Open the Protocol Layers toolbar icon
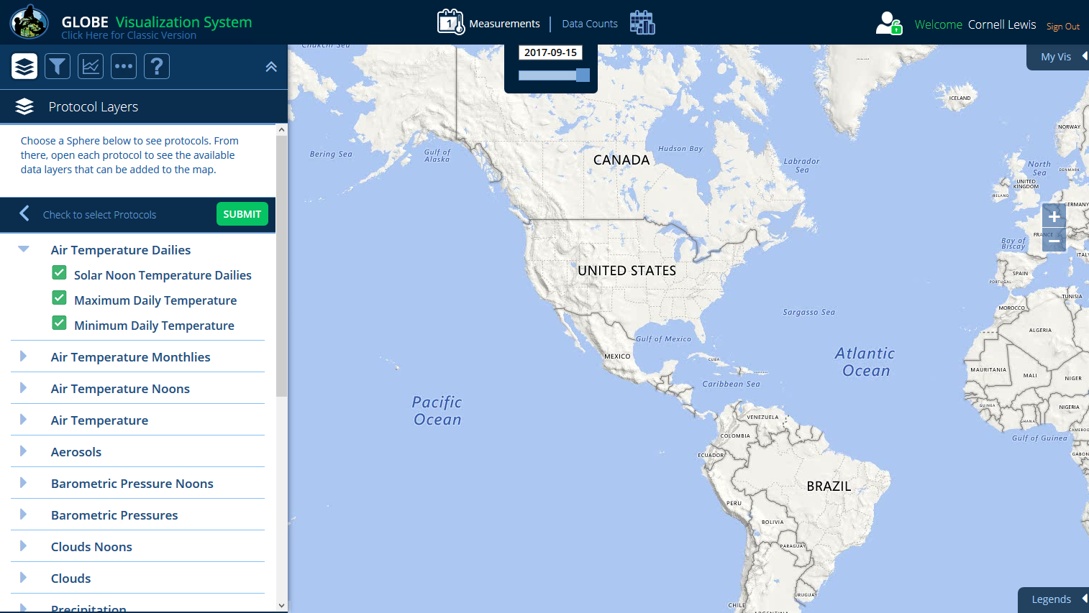The width and height of the screenshot is (1089, 613). (x=24, y=66)
